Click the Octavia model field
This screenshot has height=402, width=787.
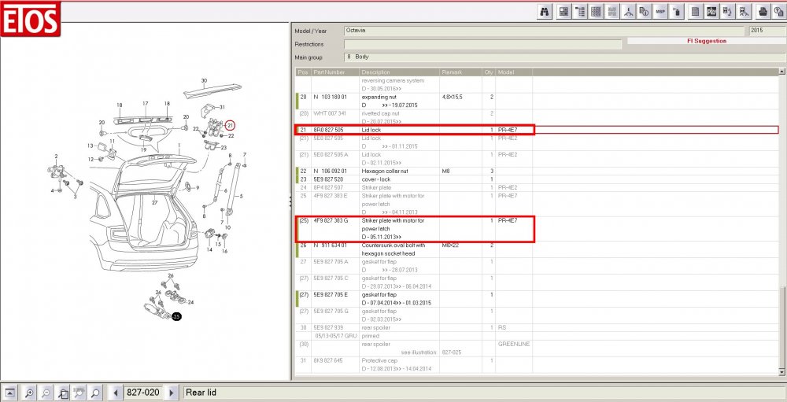pyautogui.click(x=545, y=31)
